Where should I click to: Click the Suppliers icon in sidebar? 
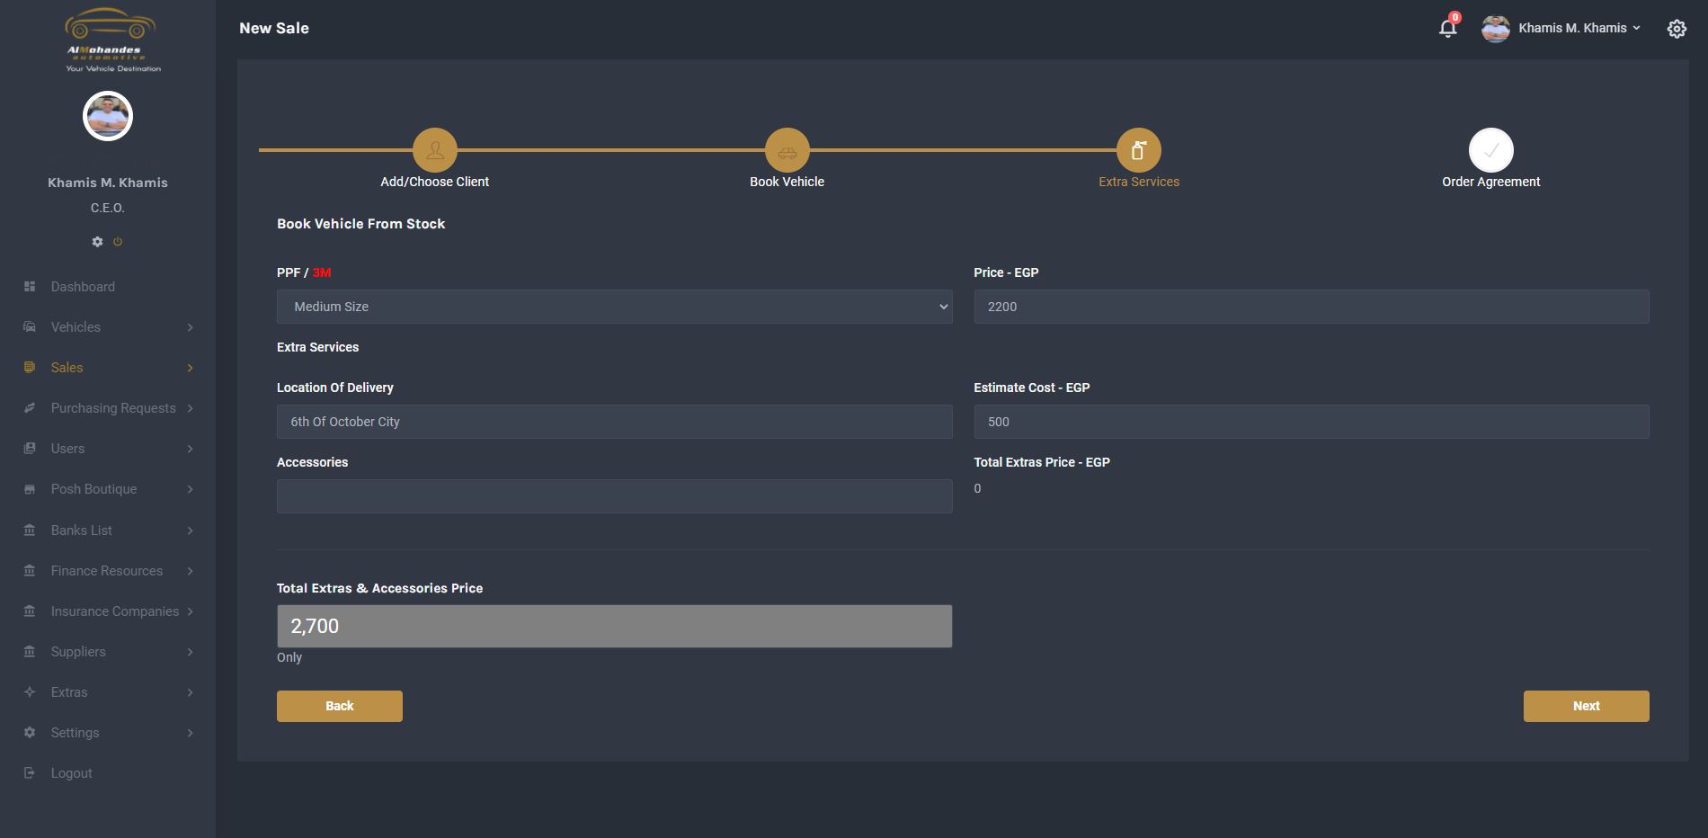click(30, 652)
